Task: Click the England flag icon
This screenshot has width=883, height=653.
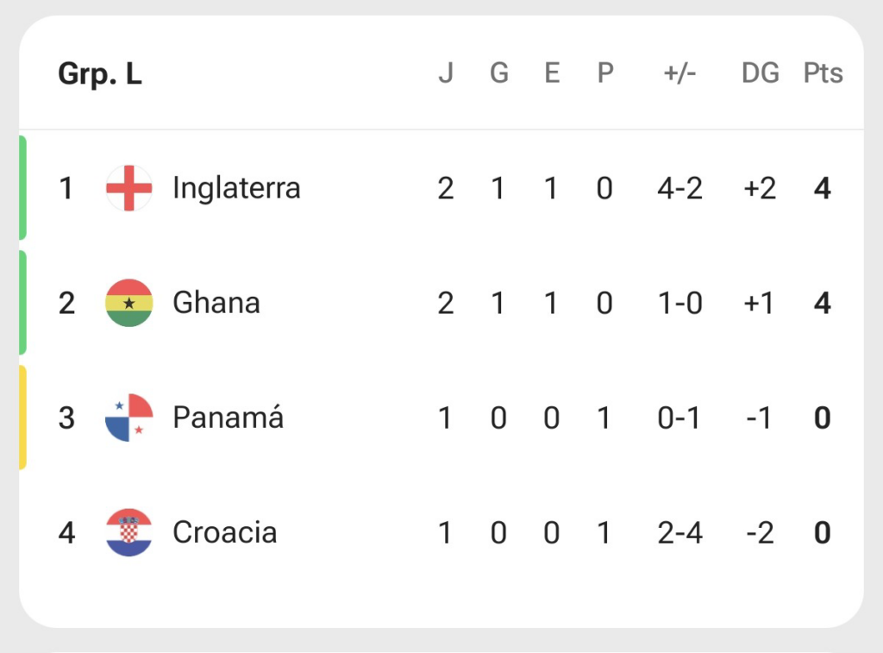Action: pyautogui.click(x=129, y=188)
